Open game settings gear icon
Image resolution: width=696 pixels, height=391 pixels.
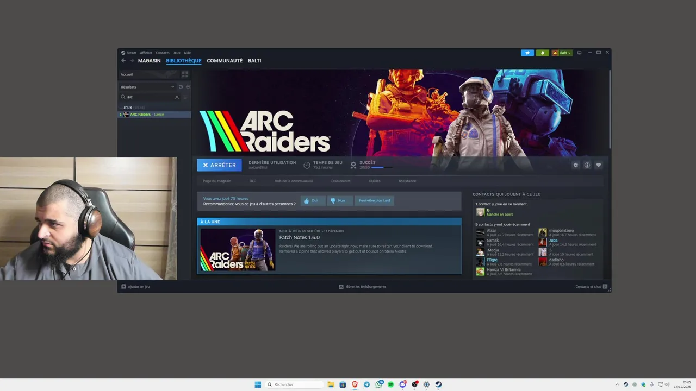576,165
